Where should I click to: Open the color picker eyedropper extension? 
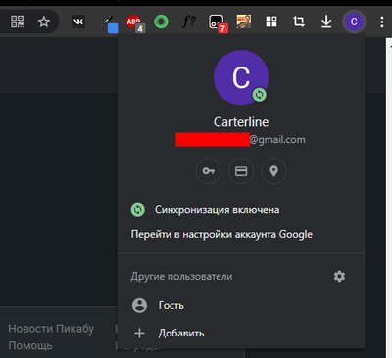(110, 23)
